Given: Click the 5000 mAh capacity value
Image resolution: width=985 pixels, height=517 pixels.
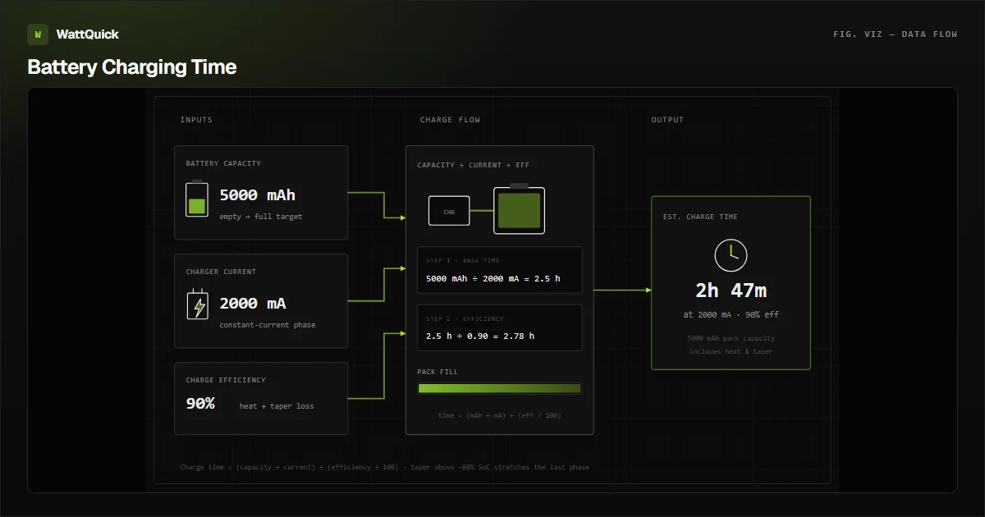Looking at the screenshot, I should [x=257, y=195].
